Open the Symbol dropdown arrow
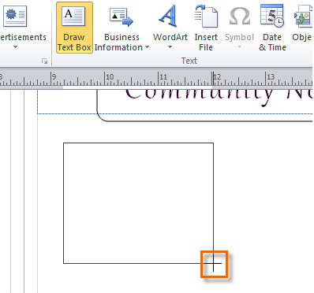314x293 pixels. click(x=239, y=47)
